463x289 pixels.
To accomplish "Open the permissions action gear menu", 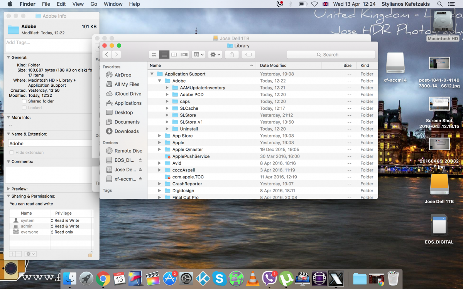I will click(x=30, y=254).
